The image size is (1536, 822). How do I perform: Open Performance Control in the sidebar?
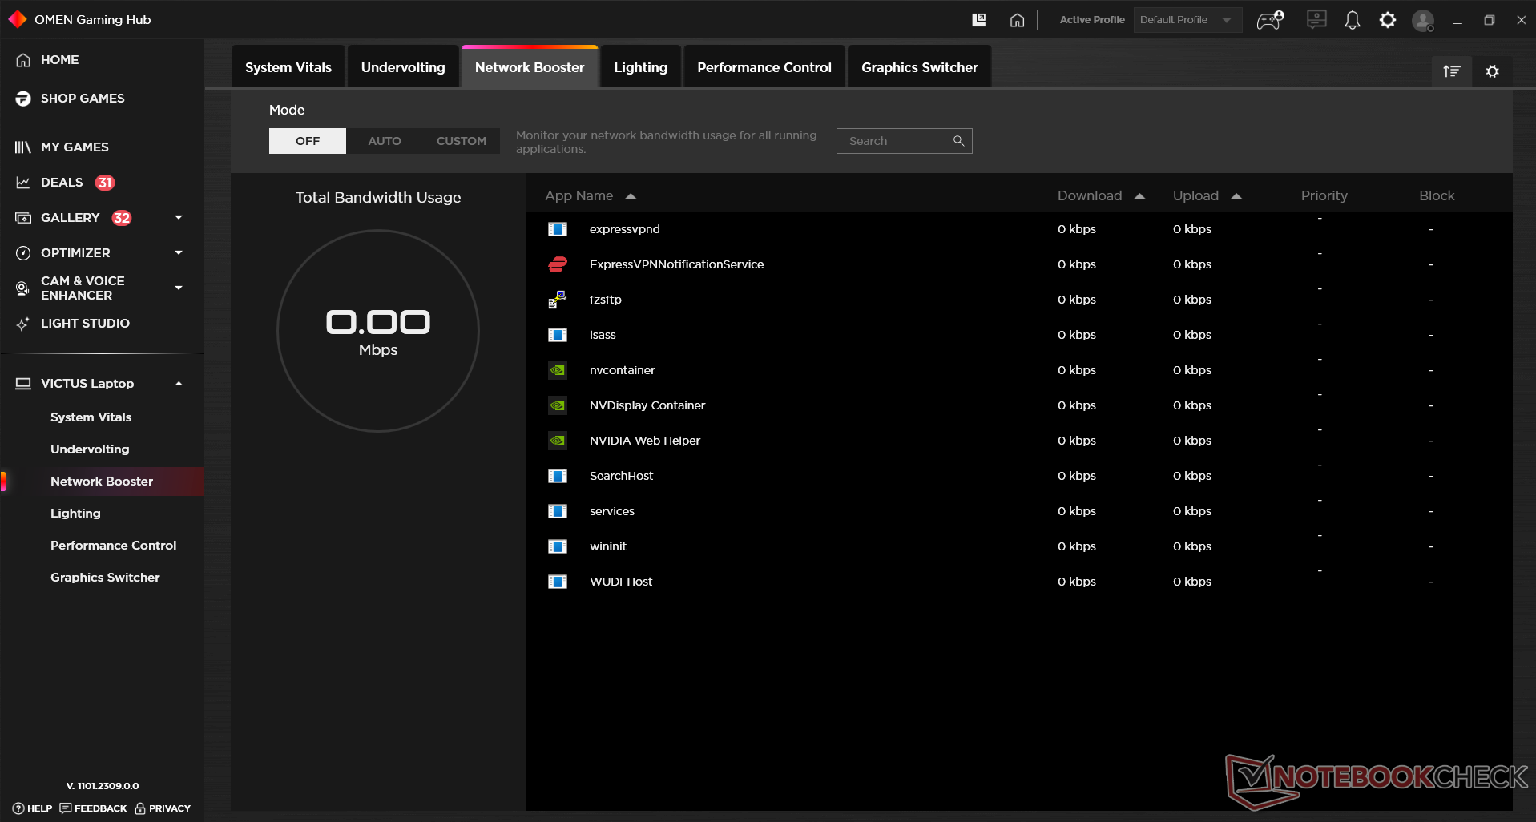[x=113, y=546]
